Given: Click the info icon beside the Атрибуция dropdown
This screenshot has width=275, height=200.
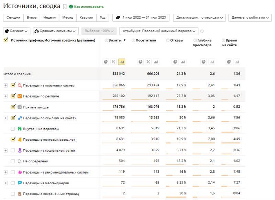Looking at the screenshot, I should [202, 31].
